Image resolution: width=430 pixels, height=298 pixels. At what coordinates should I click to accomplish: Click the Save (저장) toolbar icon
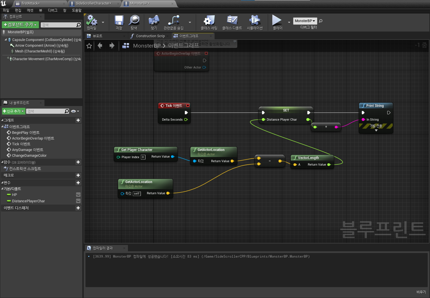119,21
